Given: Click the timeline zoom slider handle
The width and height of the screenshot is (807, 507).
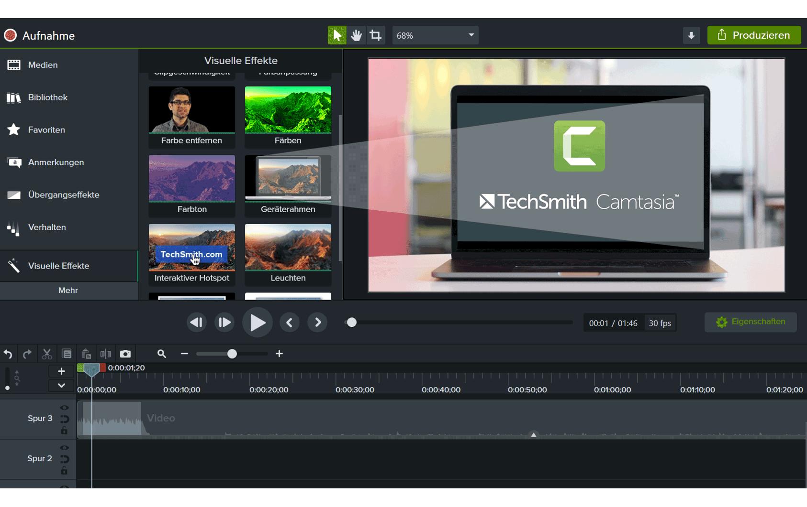Looking at the screenshot, I should (x=232, y=354).
